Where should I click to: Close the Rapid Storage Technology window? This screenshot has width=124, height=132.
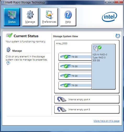(119, 2)
